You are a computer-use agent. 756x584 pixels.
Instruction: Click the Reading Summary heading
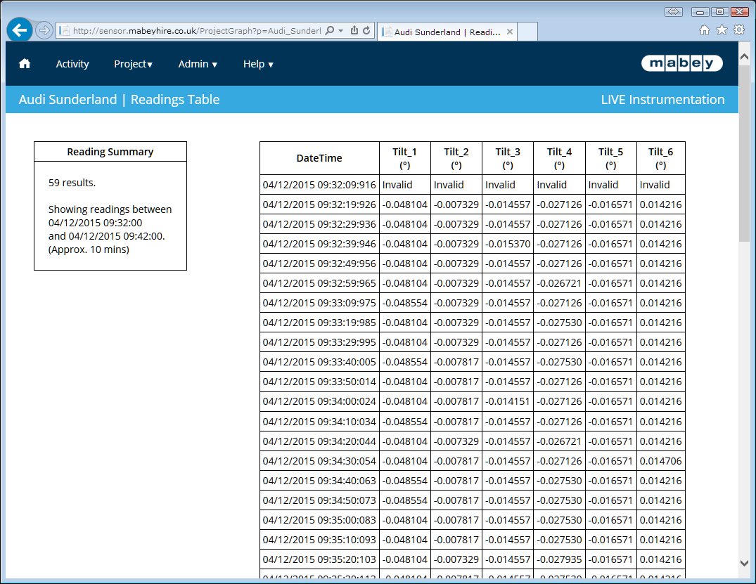110,152
